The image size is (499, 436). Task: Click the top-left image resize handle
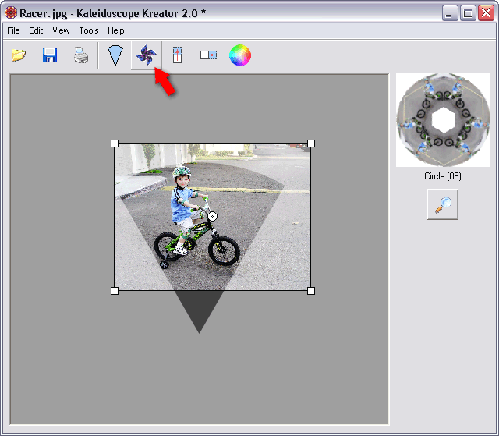pyautogui.click(x=115, y=144)
